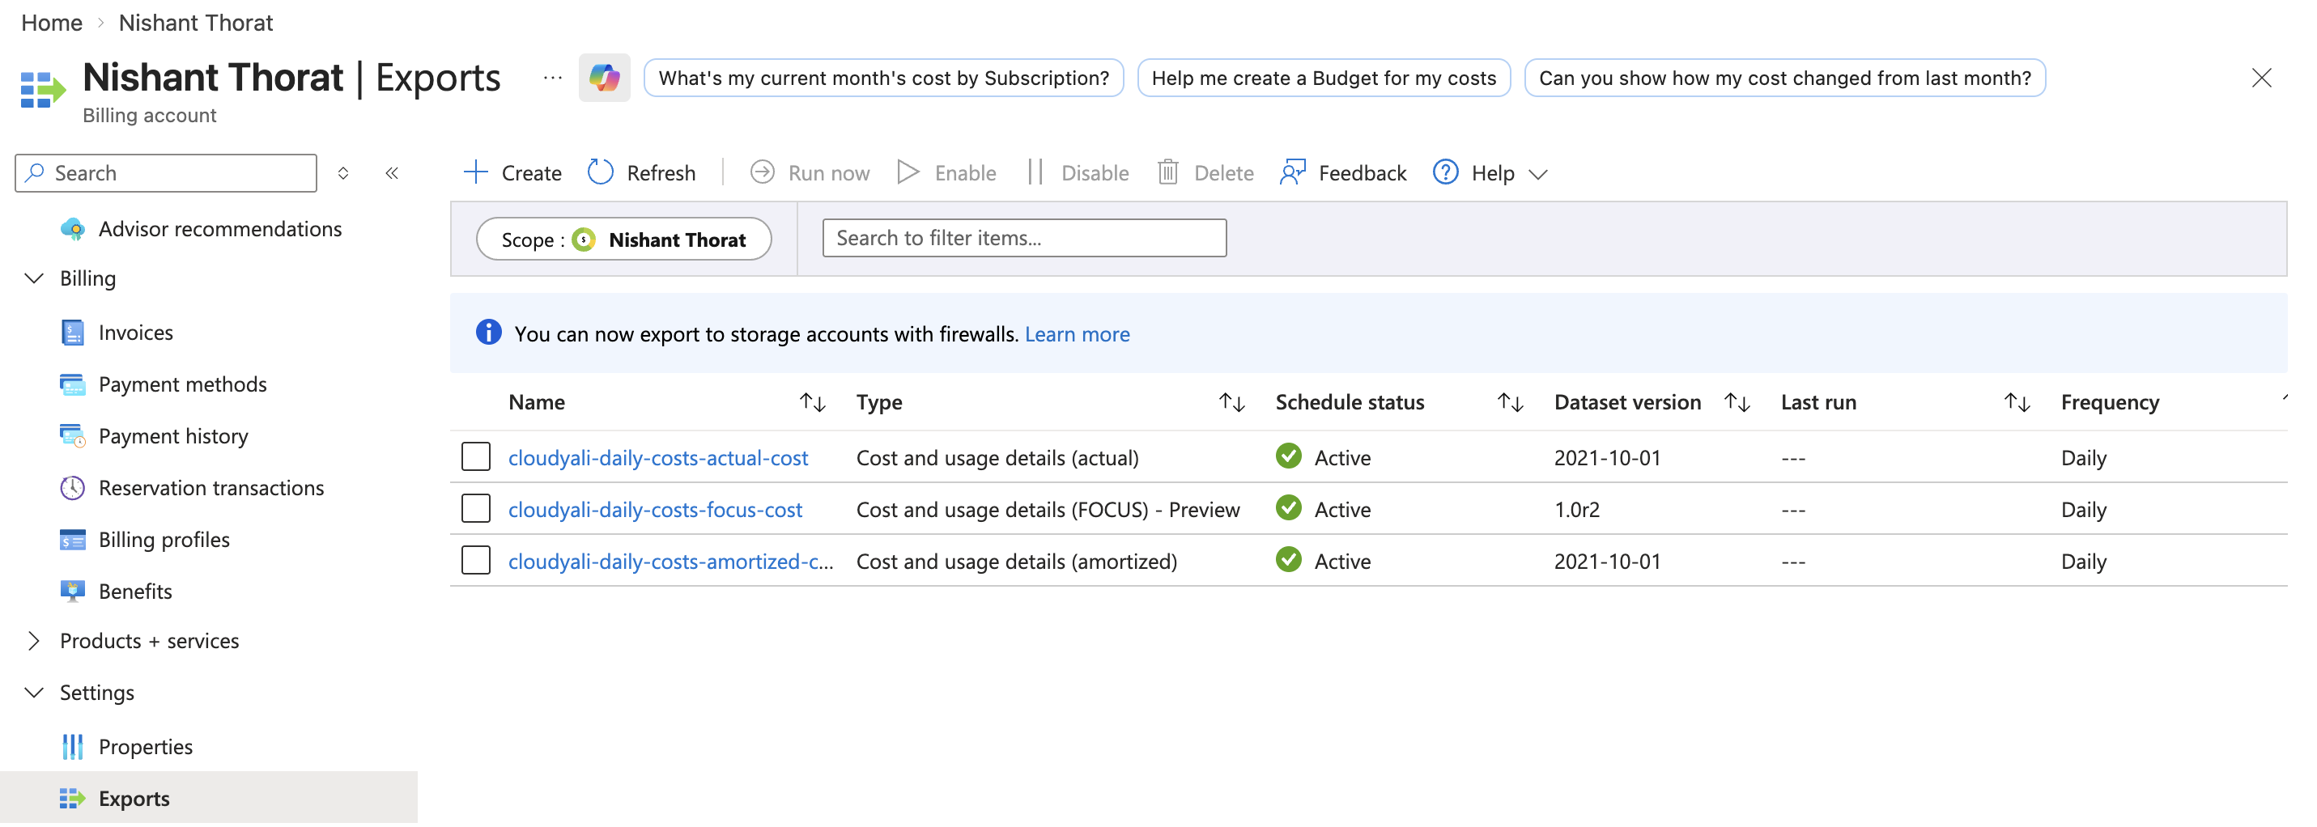
Task: Select the cloudyali-daily-costs-focus-cost checkbox
Action: click(x=476, y=508)
